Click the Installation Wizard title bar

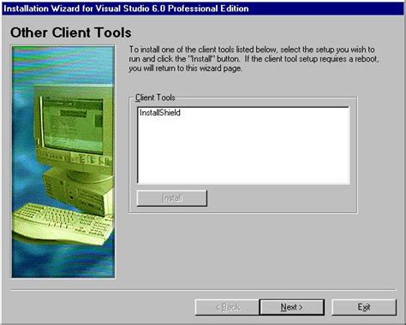(203, 9)
